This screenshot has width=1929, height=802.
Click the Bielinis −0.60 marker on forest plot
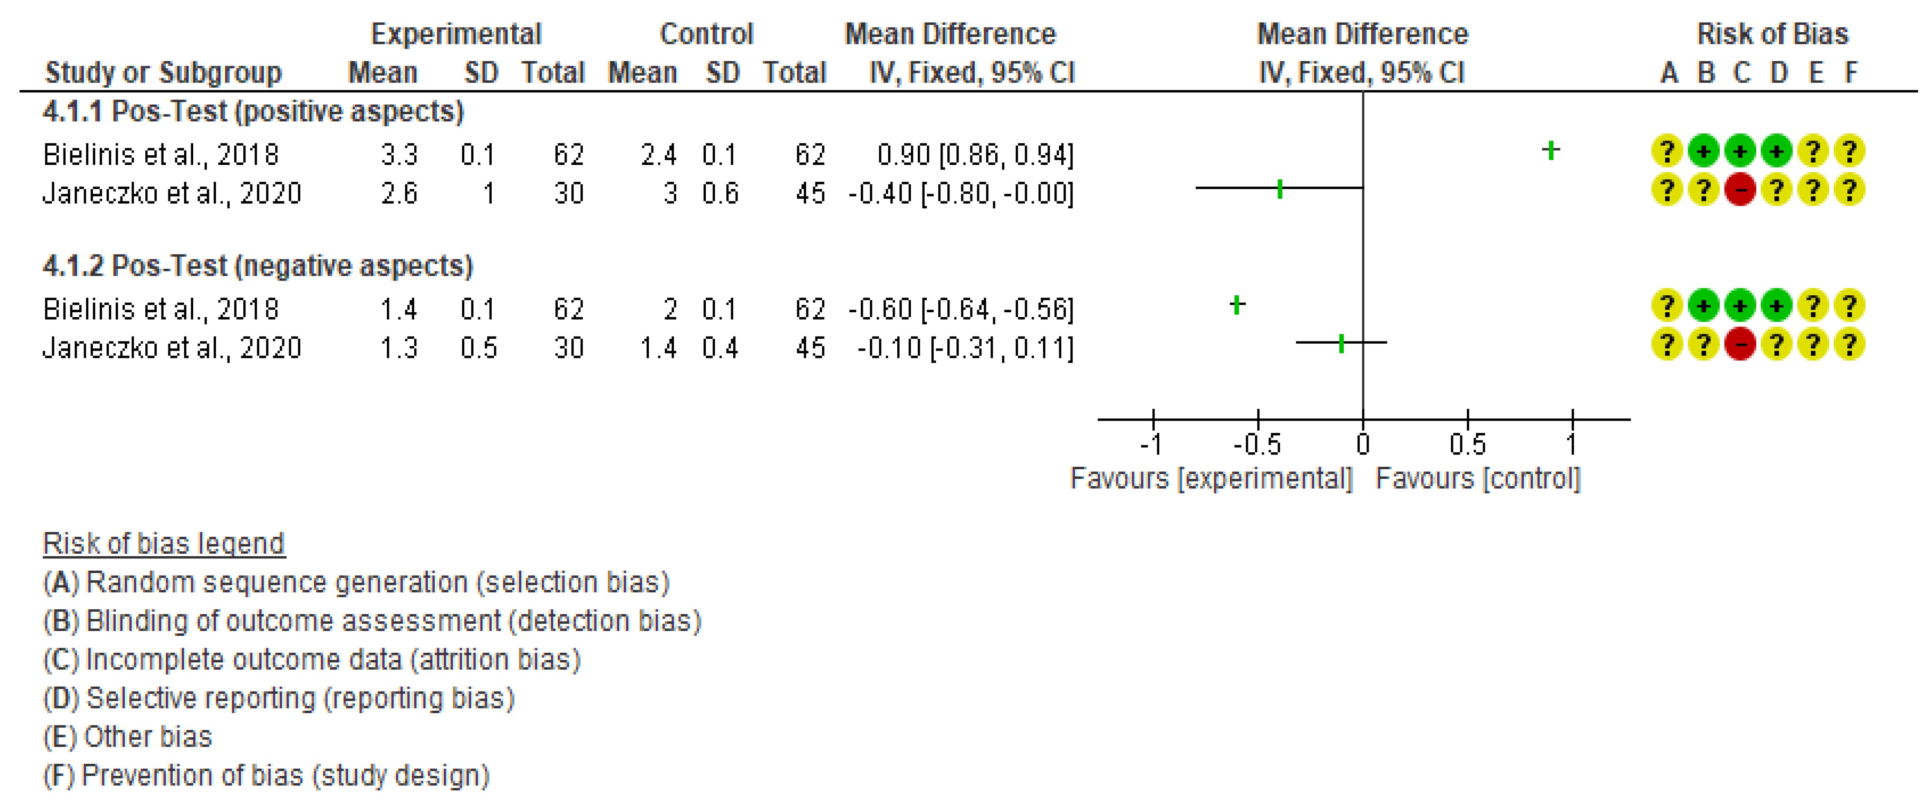pyautogui.click(x=1237, y=304)
